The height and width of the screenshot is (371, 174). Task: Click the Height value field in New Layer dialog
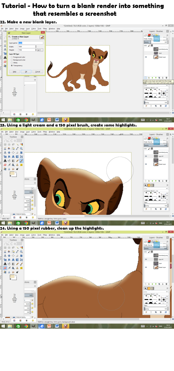click(27, 50)
